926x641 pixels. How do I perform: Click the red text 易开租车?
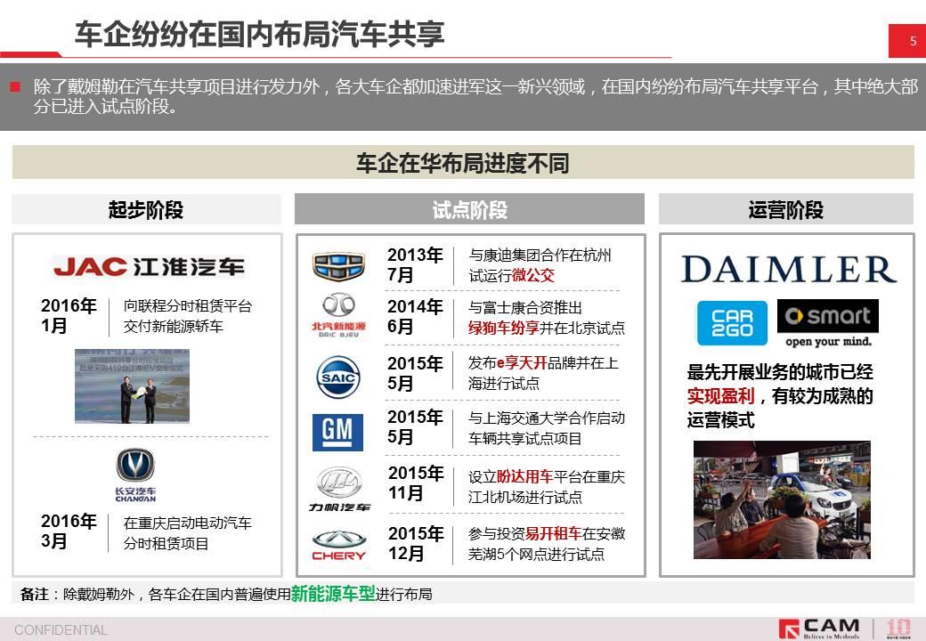(553, 533)
